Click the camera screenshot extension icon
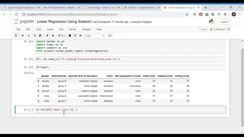This screenshot has height=137, width=244. point(207,14)
